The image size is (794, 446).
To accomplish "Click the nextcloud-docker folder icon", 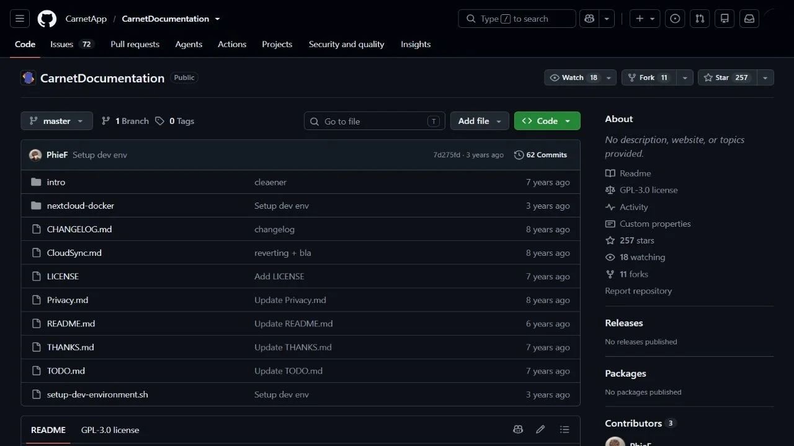I will [x=36, y=206].
